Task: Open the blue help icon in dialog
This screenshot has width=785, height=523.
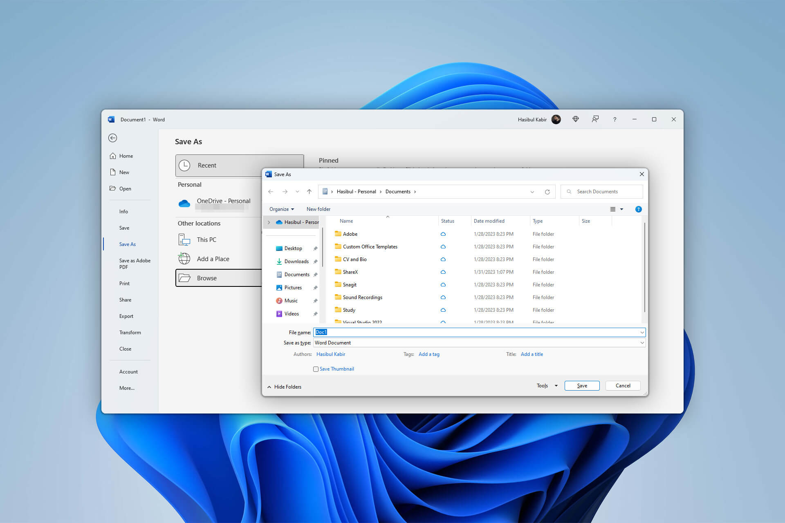Action: coord(638,209)
